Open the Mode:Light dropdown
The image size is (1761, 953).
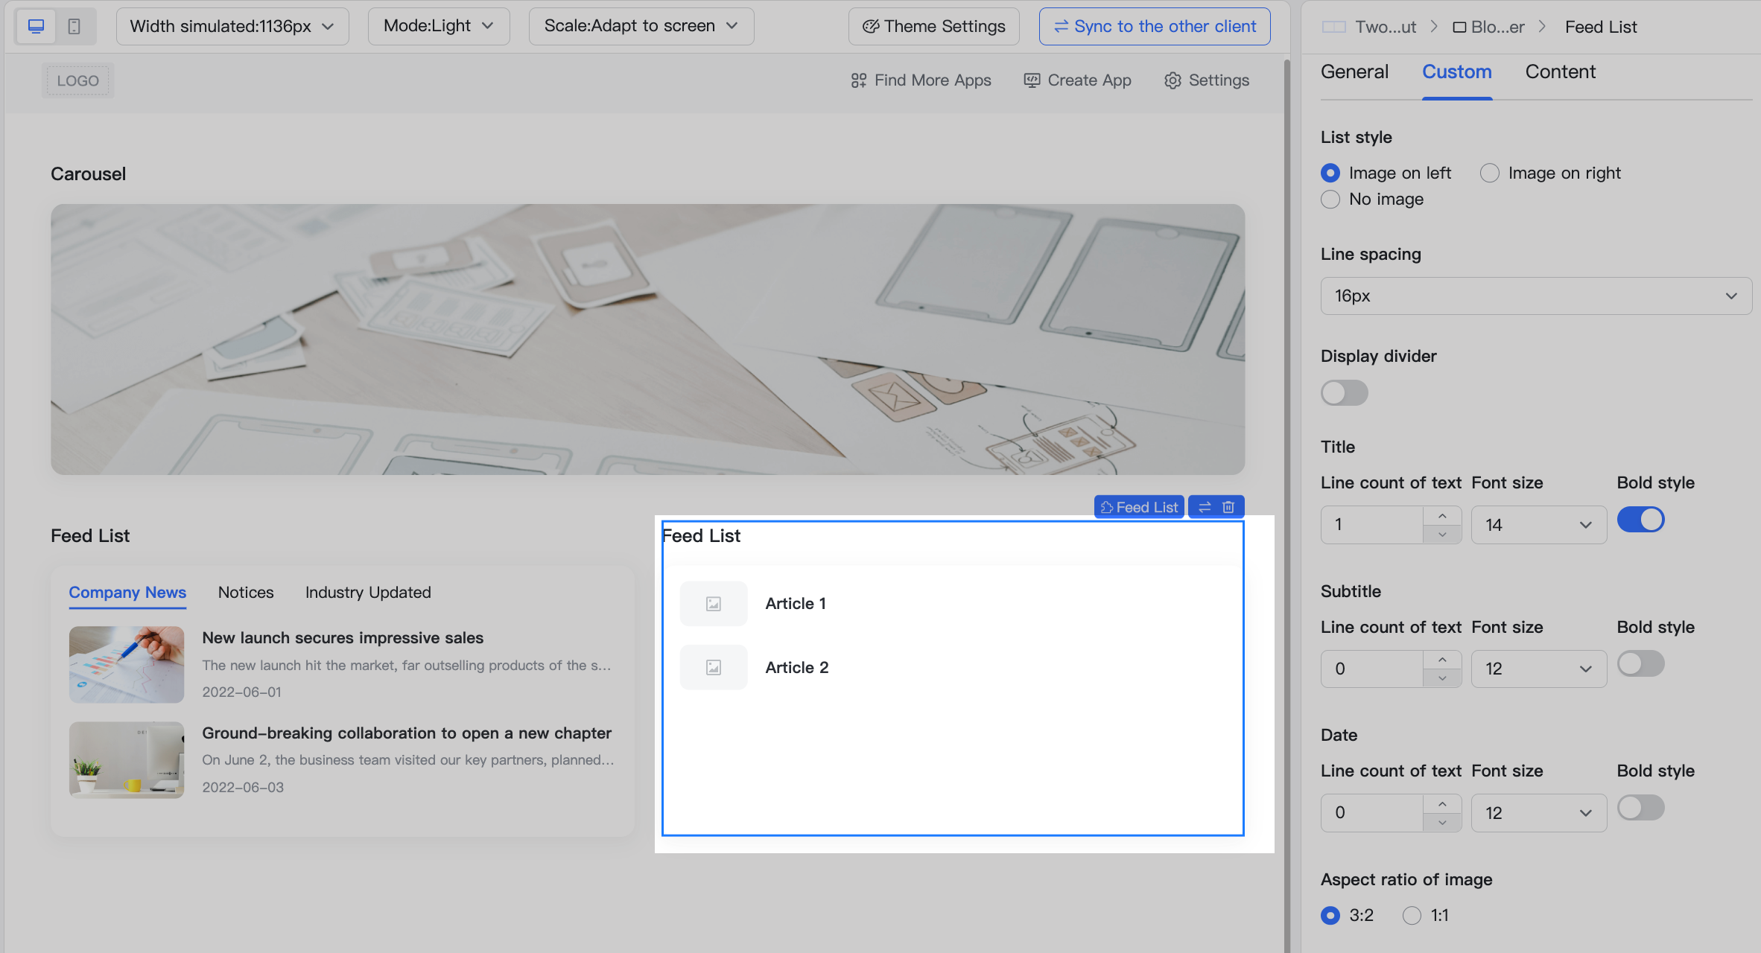(439, 25)
